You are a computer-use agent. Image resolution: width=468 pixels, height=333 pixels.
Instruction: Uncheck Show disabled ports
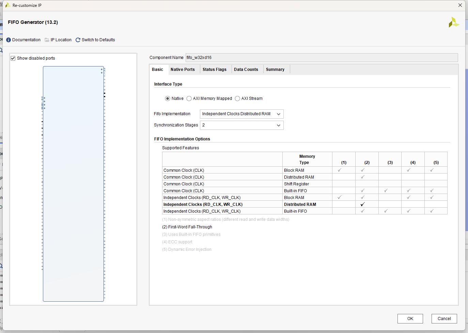(x=13, y=58)
